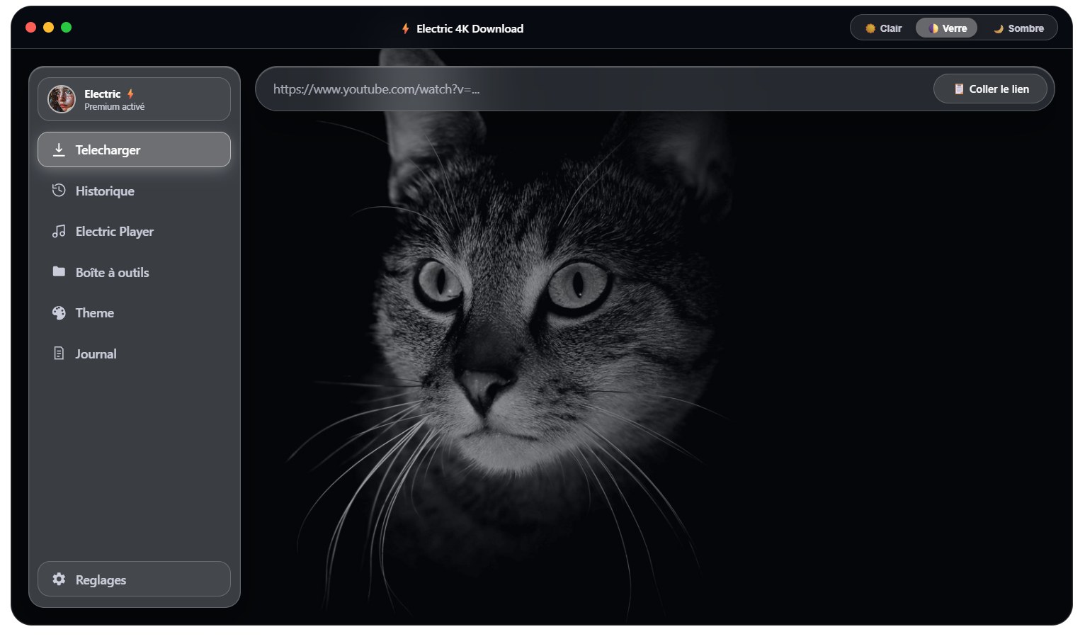The image size is (1085, 639).
Task: Minimize the window with the yellow button
Action: tap(48, 27)
